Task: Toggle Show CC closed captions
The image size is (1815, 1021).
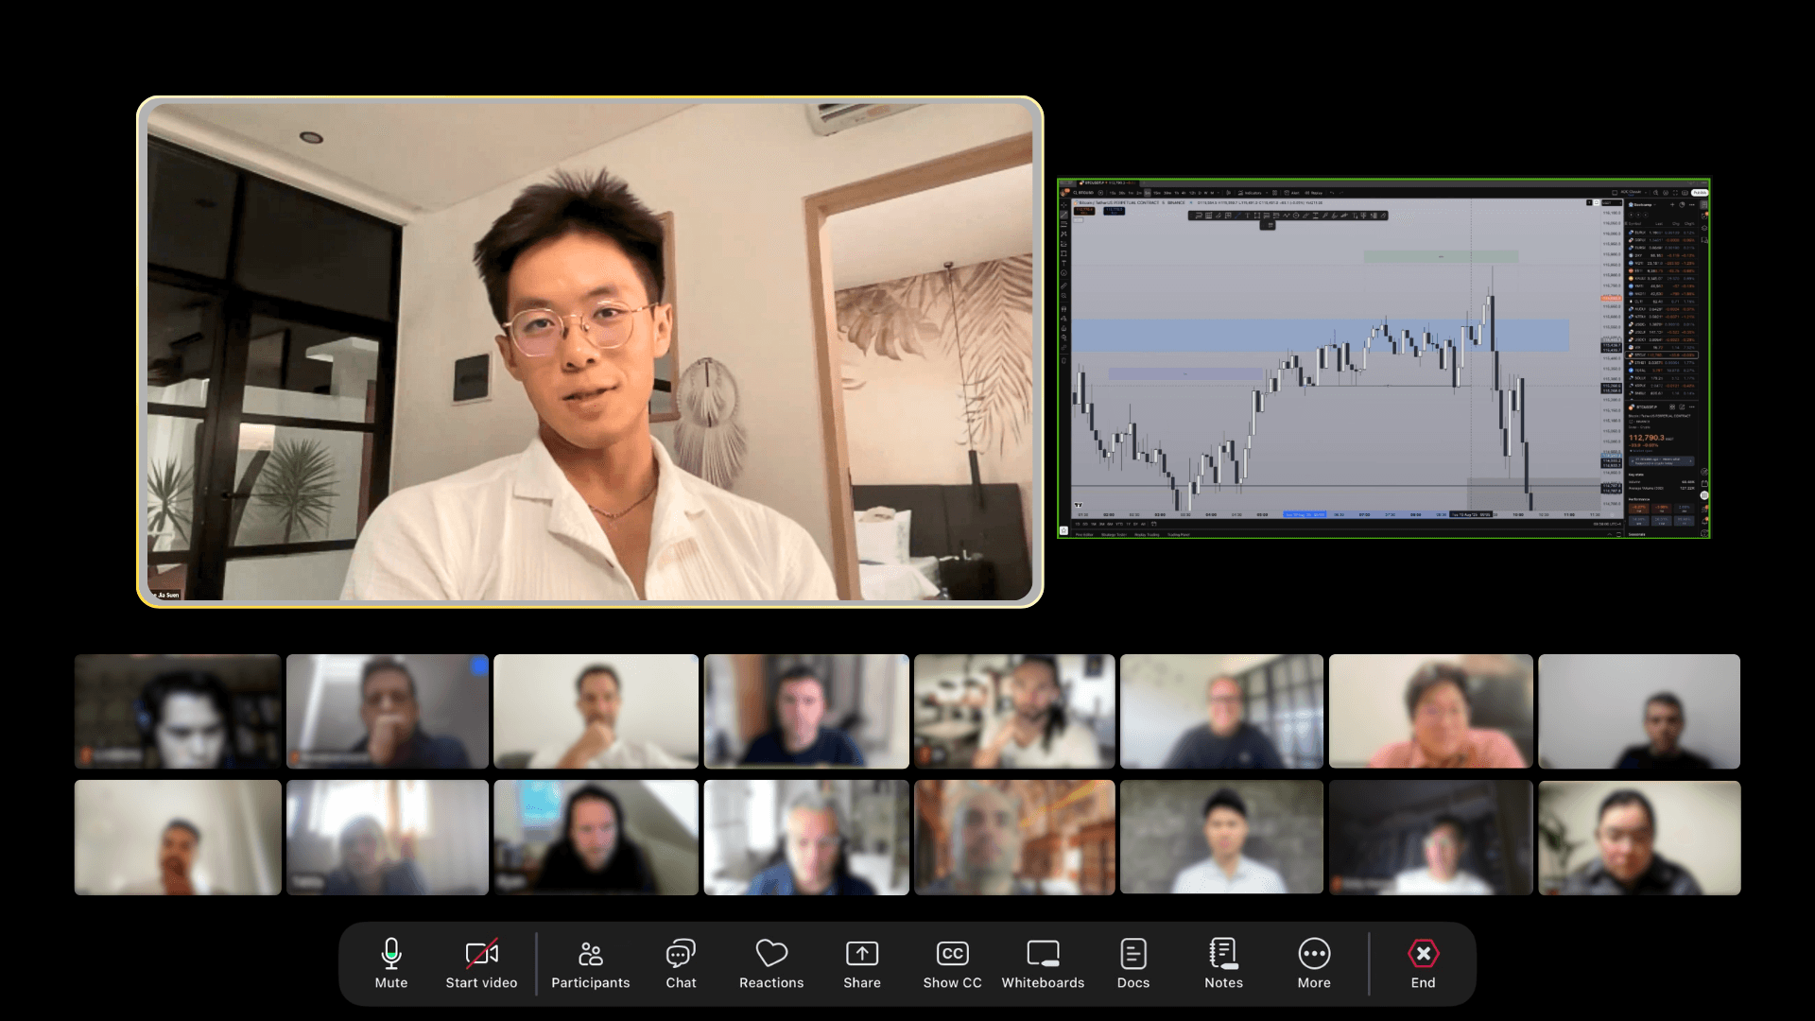Action: click(x=952, y=963)
